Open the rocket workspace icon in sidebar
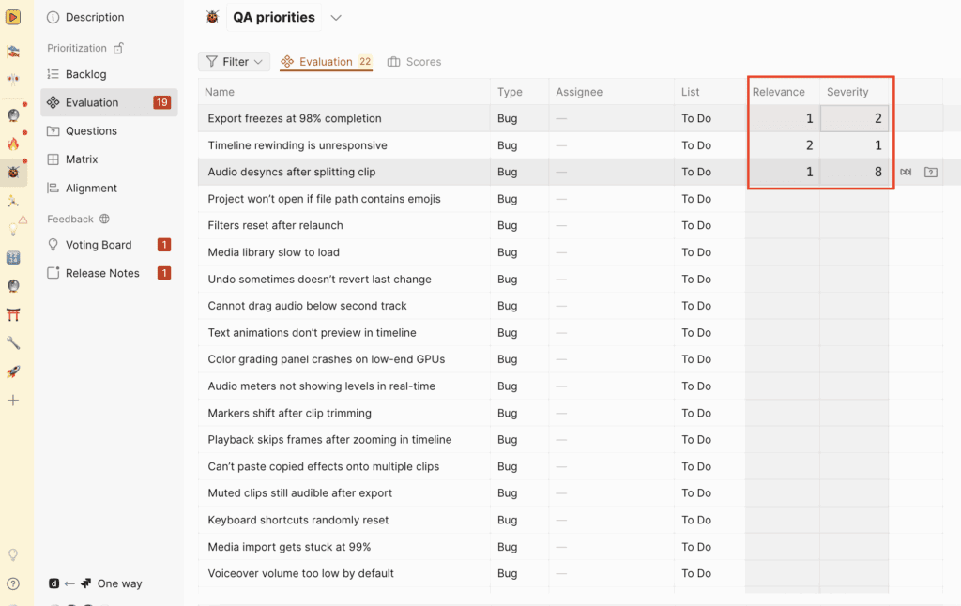Image resolution: width=961 pixels, height=606 pixels. click(14, 371)
